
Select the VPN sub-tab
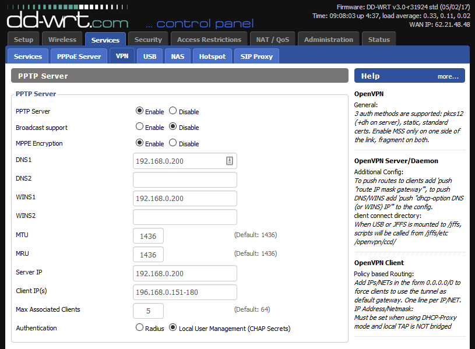coord(122,56)
